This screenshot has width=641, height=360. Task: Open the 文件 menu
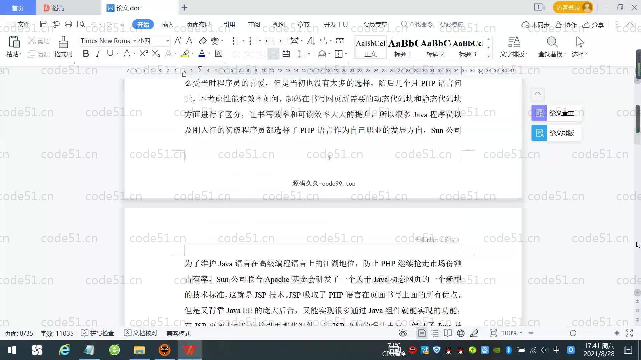click(19, 24)
